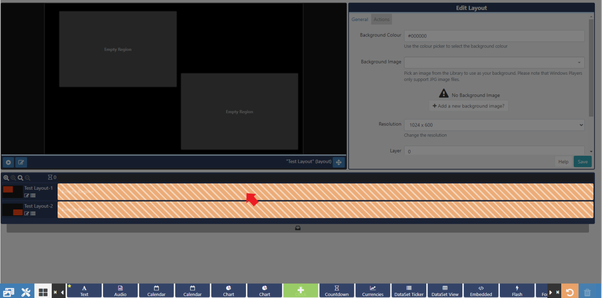This screenshot has width=602, height=298.
Task: Click the Background Colour field
Action: (494, 36)
